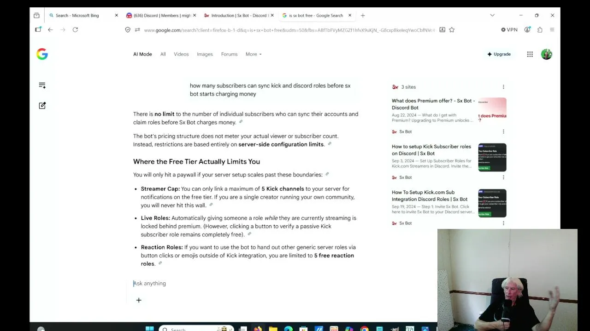Open Firefox from the taskbar
Image resolution: width=590 pixels, height=331 pixels.
click(258, 328)
